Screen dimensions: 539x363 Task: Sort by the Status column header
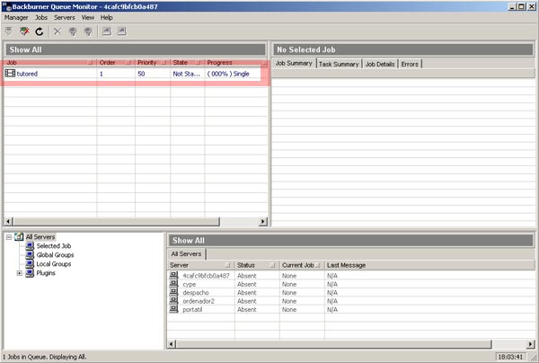(257, 265)
